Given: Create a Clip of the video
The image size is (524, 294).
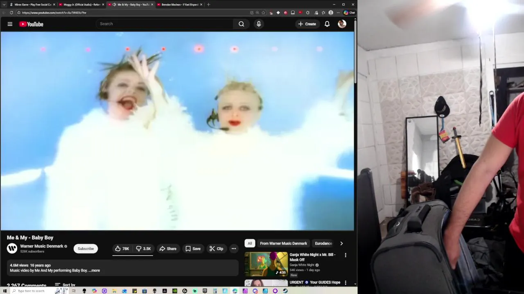Looking at the screenshot, I should pyautogui.click(x=216, y=249).
